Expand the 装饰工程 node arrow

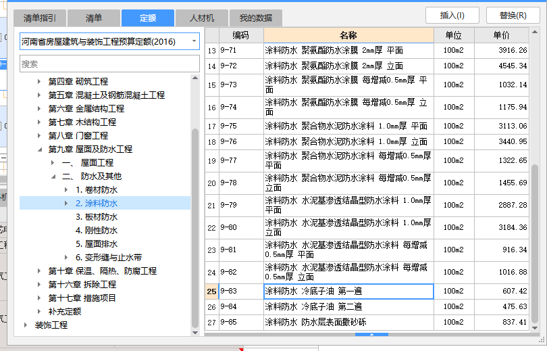click(26, 325)
